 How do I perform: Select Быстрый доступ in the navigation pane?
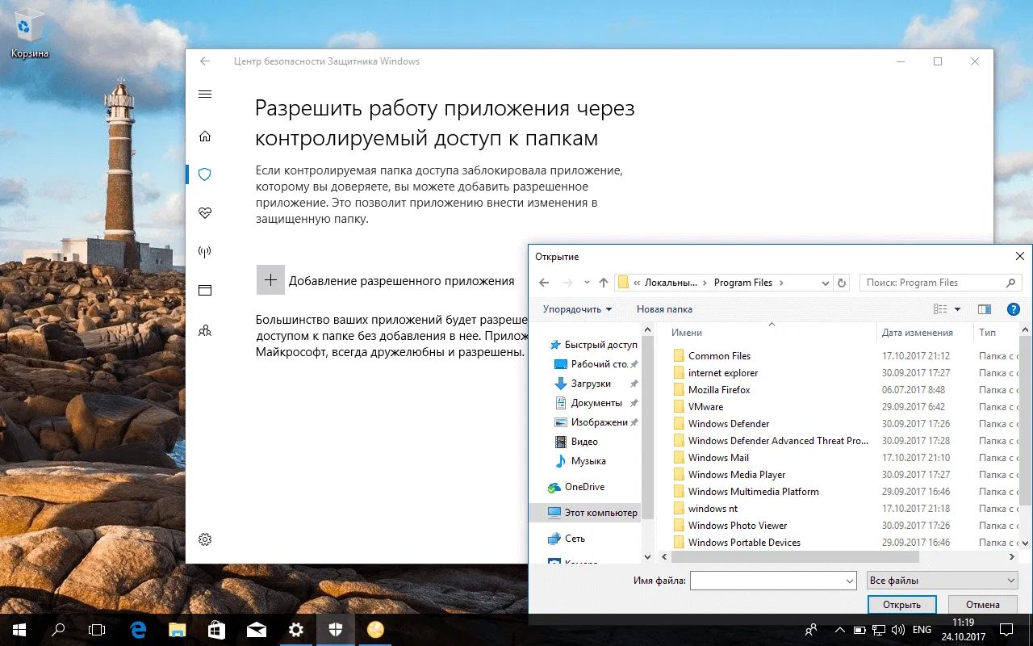594,345
